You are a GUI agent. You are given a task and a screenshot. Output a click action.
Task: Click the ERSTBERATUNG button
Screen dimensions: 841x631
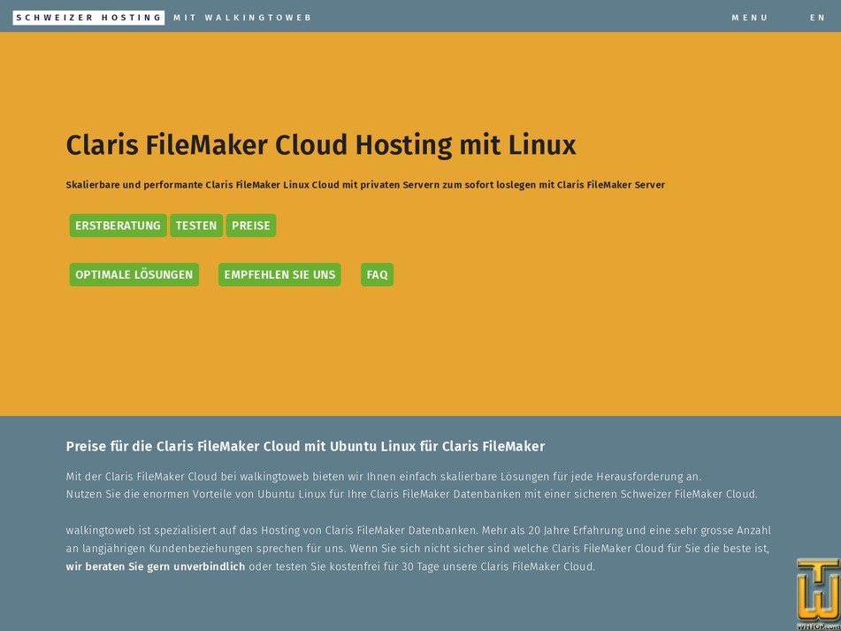[118, 226]
